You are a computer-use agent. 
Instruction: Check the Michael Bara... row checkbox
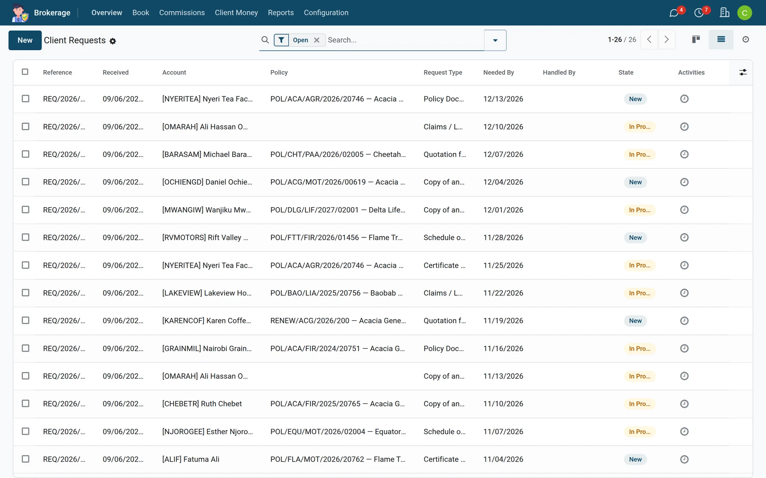(26, 154)
